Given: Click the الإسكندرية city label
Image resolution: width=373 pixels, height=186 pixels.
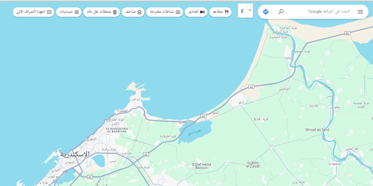Looking at the screenshot, I should (x=74, y=155).
